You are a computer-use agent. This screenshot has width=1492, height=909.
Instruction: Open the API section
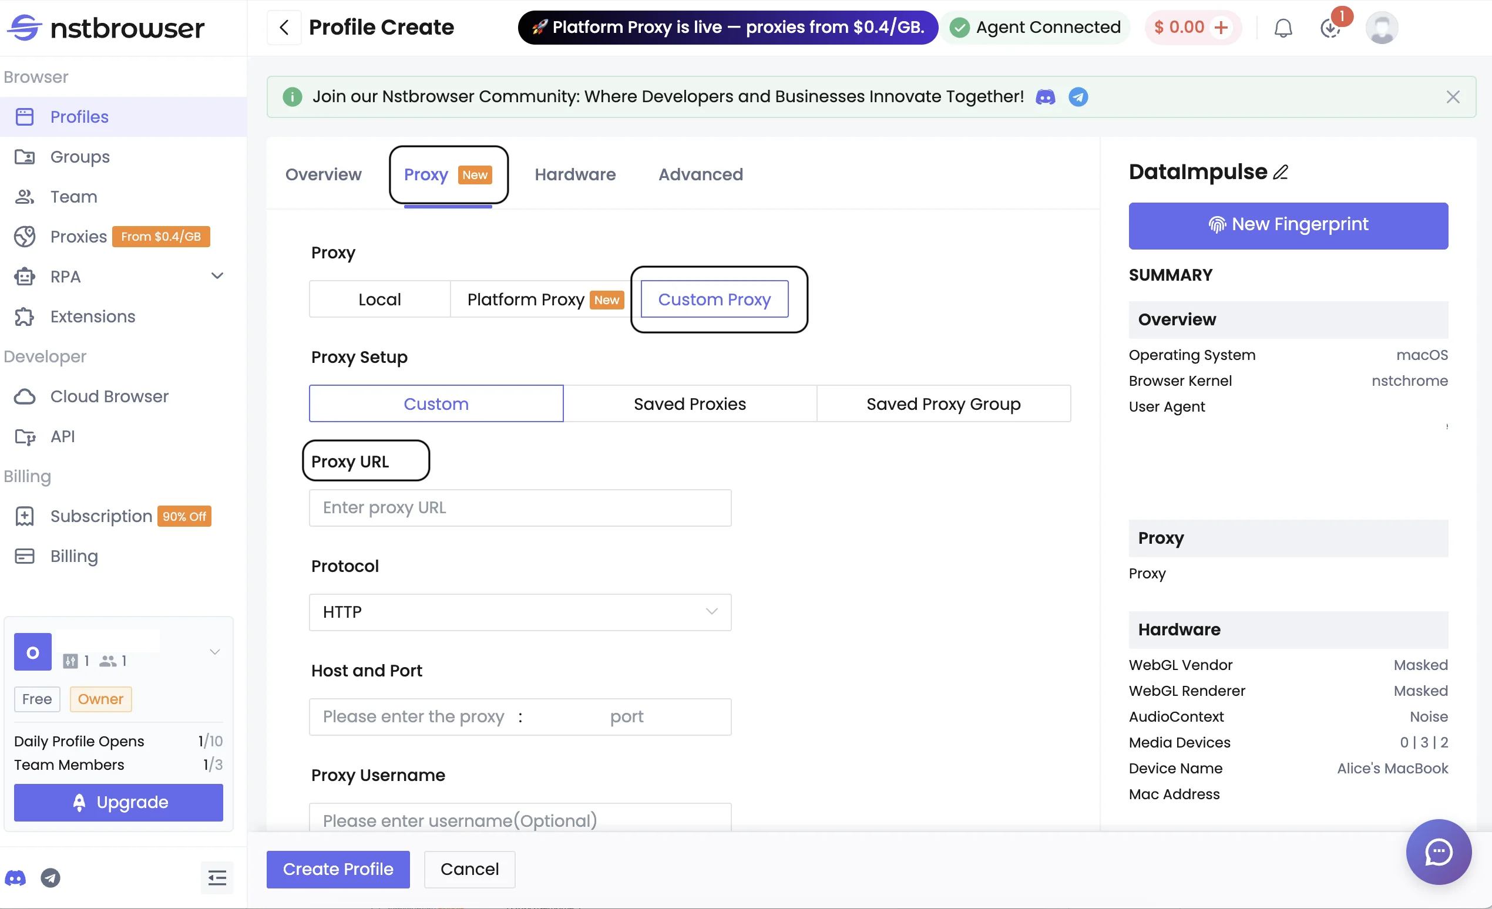click(62, 436)
